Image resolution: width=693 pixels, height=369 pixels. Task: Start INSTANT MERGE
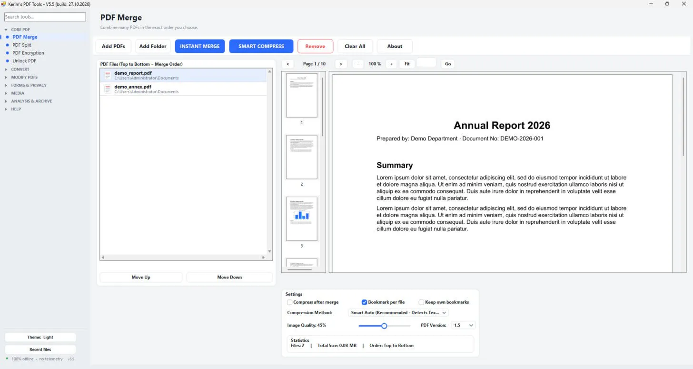pos(200,46)
